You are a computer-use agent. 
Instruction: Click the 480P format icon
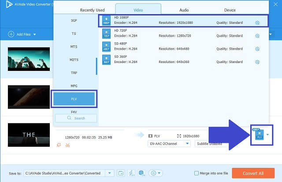pyautogui.click(x=106, y=47)
